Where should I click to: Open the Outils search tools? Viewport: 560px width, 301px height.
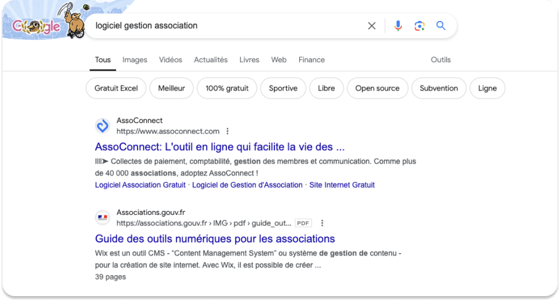pos(441,60)
